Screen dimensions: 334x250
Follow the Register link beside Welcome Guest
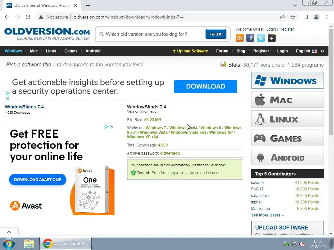[x=287, y=29]
